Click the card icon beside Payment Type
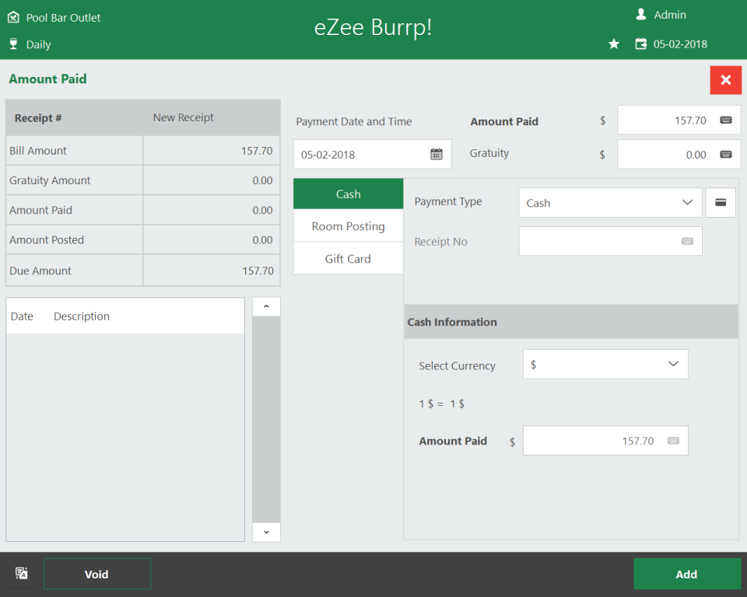Viewport: 747px width, 597px height. click(721, 203)
